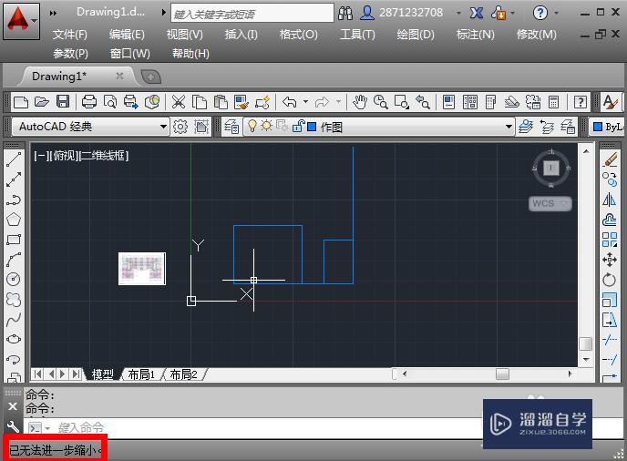Viewport: 627px width, 461px height.
Task: Open the QuickCalc calculator icon
Action: coord(553,102)
